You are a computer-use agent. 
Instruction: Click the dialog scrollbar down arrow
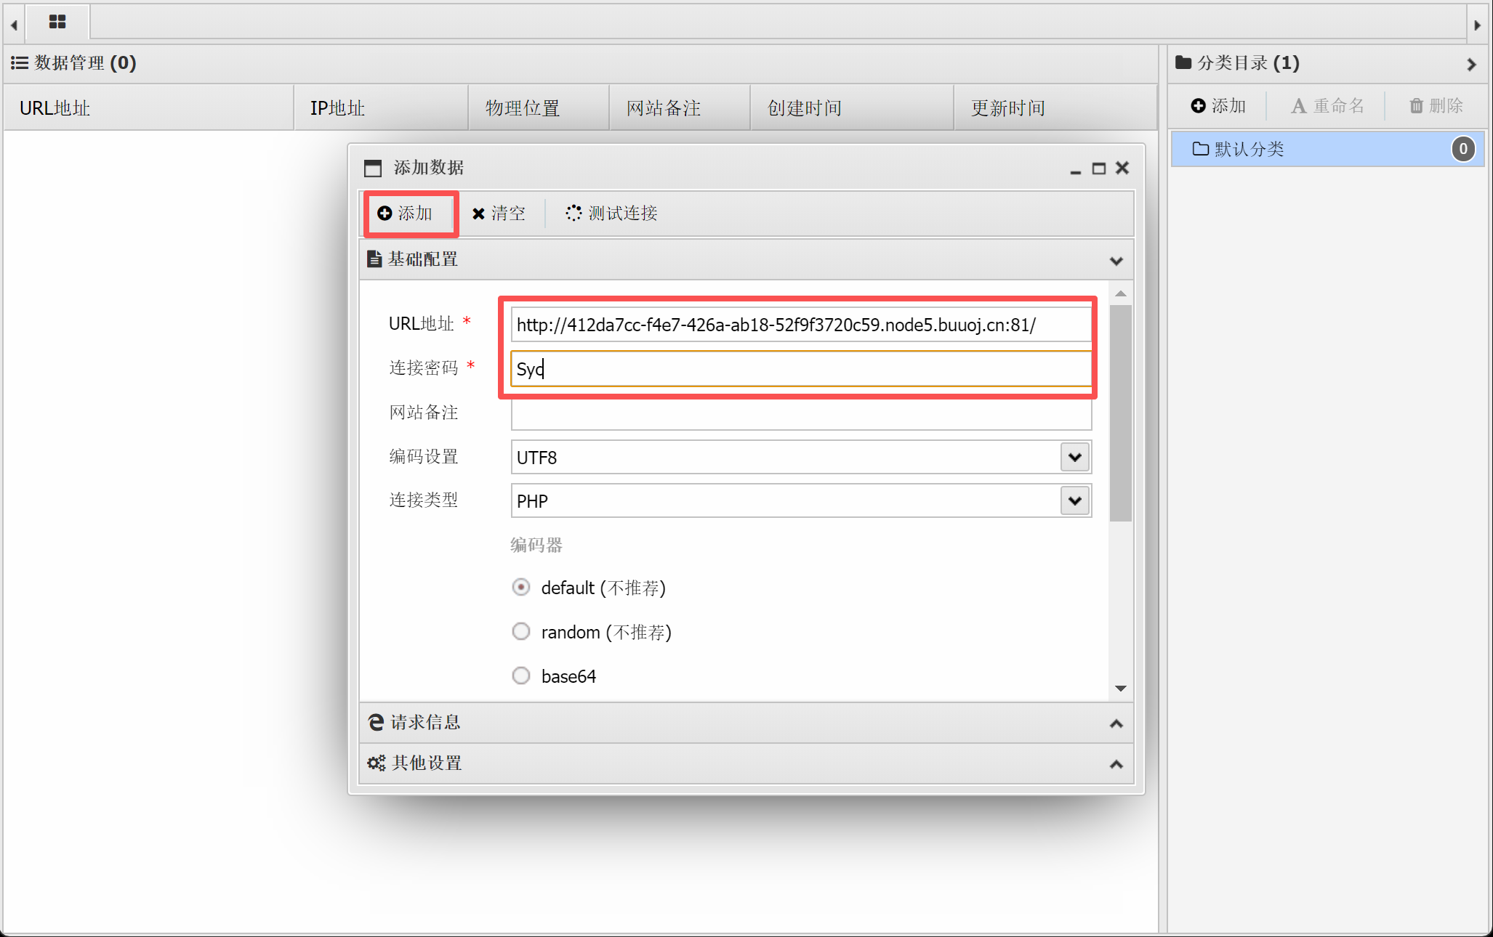(1121, 688)
